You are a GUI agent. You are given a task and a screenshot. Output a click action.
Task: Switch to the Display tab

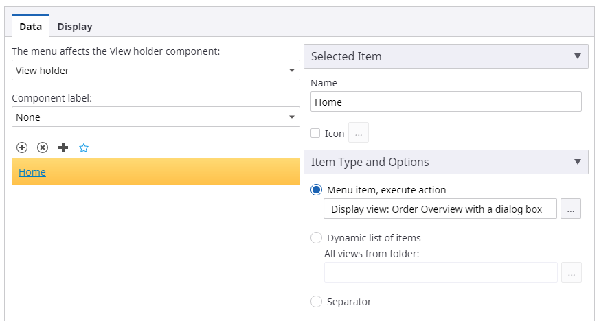[75, 27]
